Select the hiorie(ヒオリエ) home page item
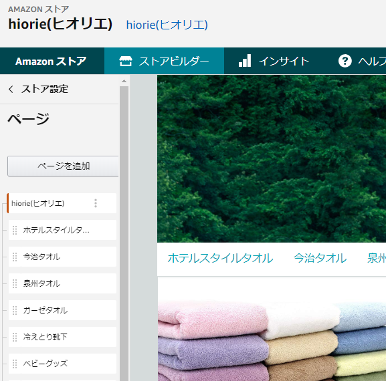Image resolution: width=386 pixels, height=381 pixels. pos(62,203)
